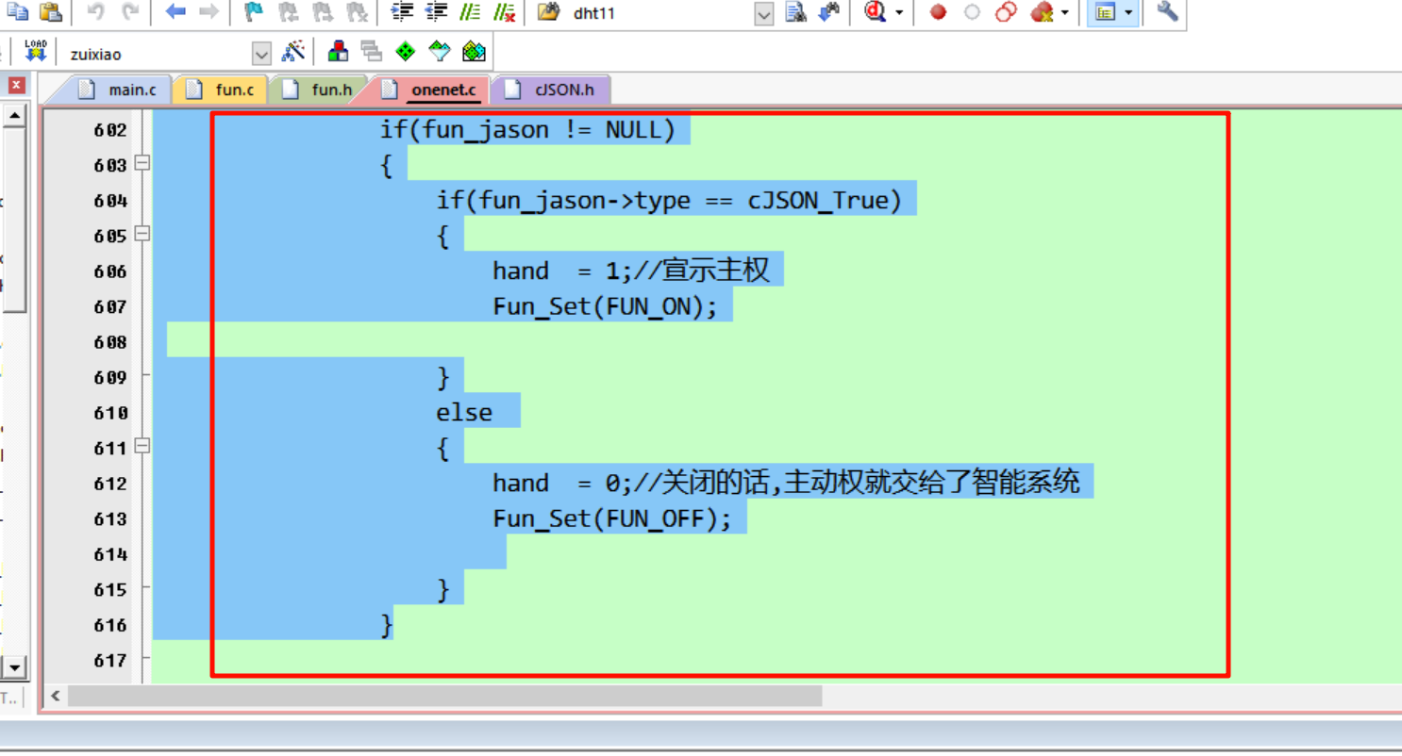Viewport: 1402px width, 756px height.
Task: Open Options for Target magic wand
Action: pos(293,51)
